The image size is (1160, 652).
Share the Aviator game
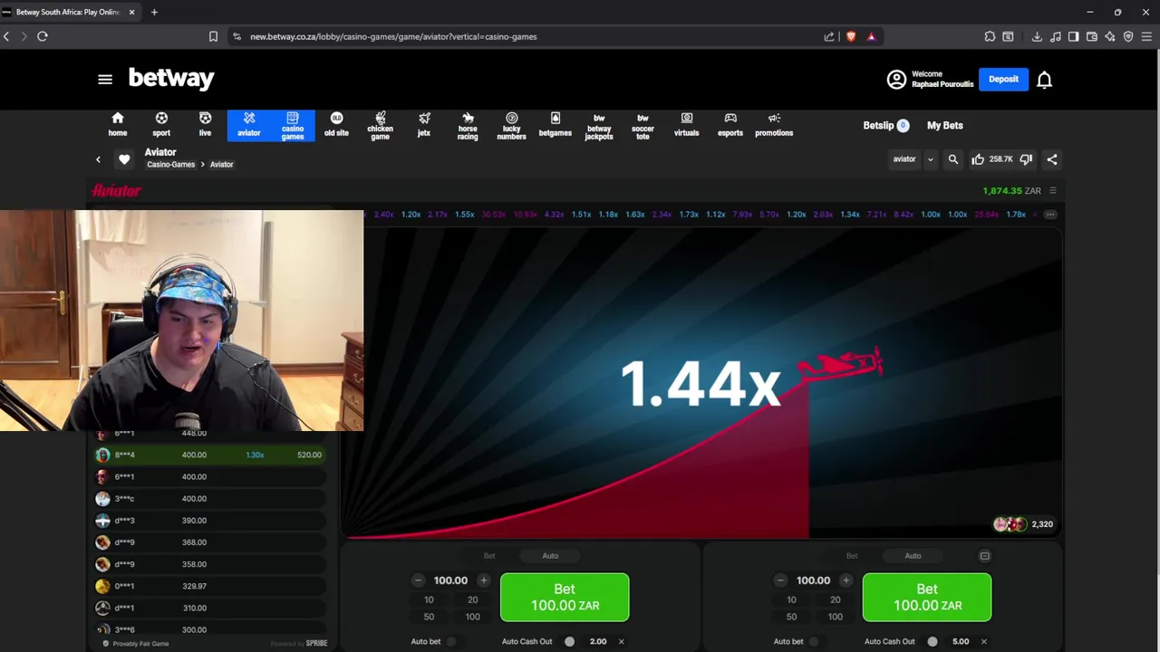coord(1052,159)
